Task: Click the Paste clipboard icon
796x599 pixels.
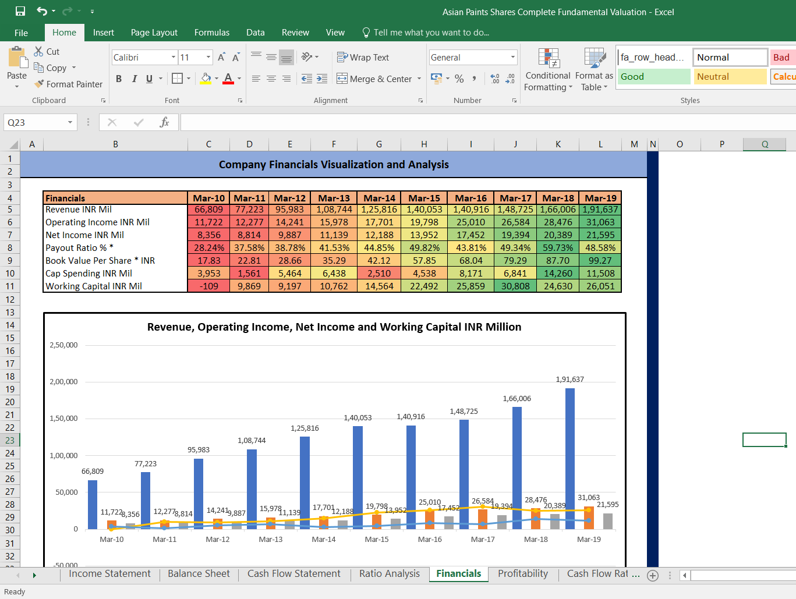Action: click(17, 58)
